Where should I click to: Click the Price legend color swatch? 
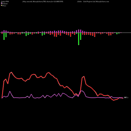2,6
